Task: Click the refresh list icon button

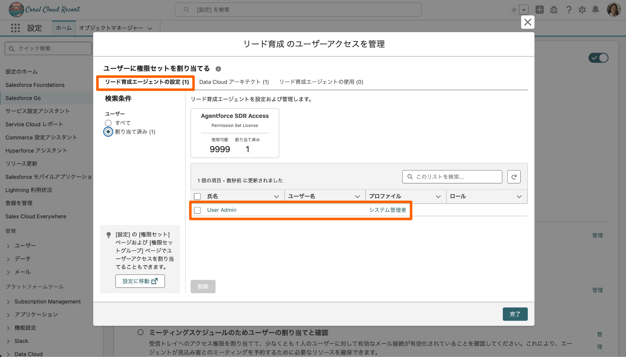Action: click(514, 177)
